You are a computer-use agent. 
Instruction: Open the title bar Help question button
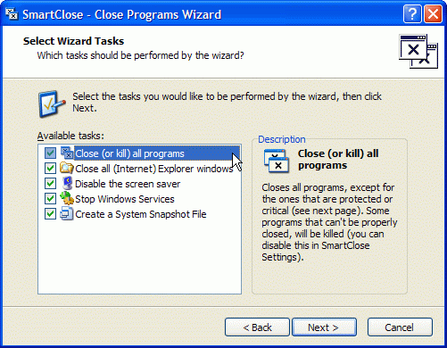[x=412, y=14]
